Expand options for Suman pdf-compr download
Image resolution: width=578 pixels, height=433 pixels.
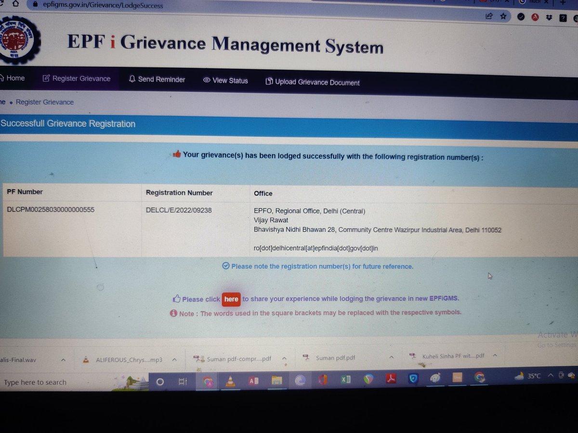[x=285, y=358]
